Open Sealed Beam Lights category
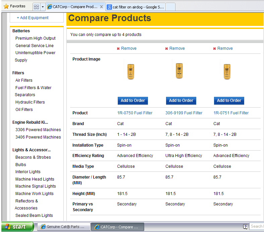The height and width of the screenshot is (232, 264). [x=34, y=216]
